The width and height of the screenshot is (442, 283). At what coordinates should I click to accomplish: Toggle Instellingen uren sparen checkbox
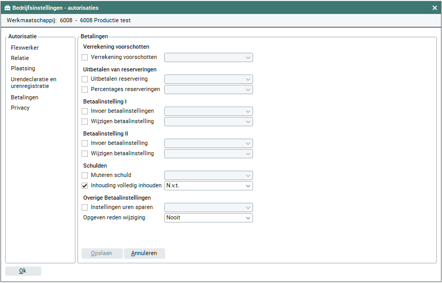(85, 207)
